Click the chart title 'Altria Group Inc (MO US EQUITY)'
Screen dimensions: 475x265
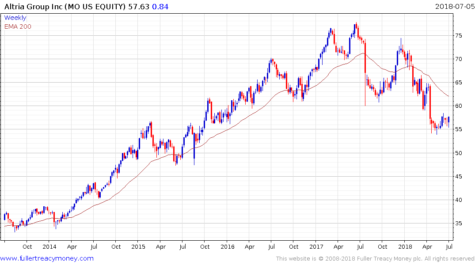pyautogui.click(x=65, y=7)
